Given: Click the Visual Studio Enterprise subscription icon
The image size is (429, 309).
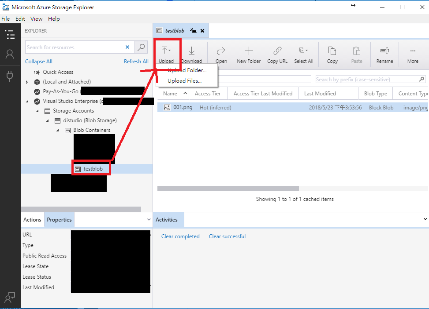Looking at the screenshot, I should [x=37, y=101].
